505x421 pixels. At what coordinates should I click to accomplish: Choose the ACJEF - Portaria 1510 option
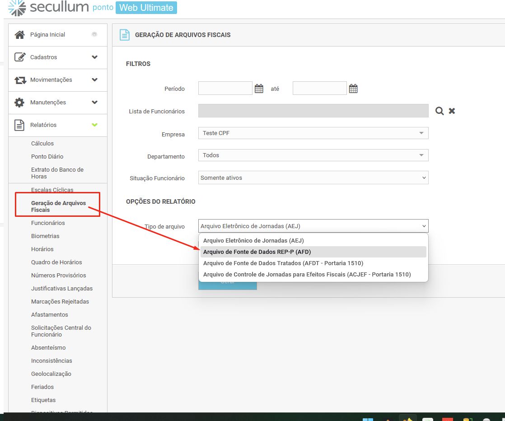[307, 274]
